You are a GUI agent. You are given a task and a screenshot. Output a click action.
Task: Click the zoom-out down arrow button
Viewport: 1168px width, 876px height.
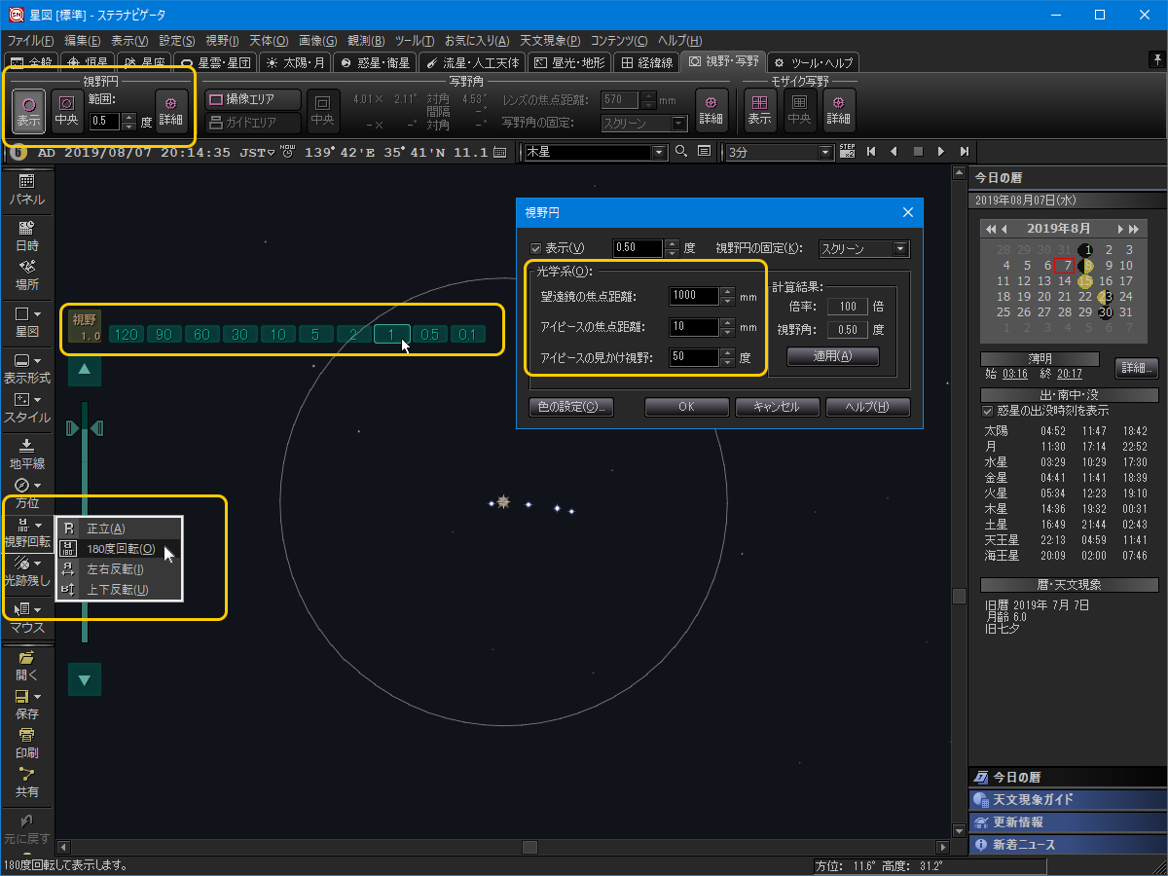(85, 679)
